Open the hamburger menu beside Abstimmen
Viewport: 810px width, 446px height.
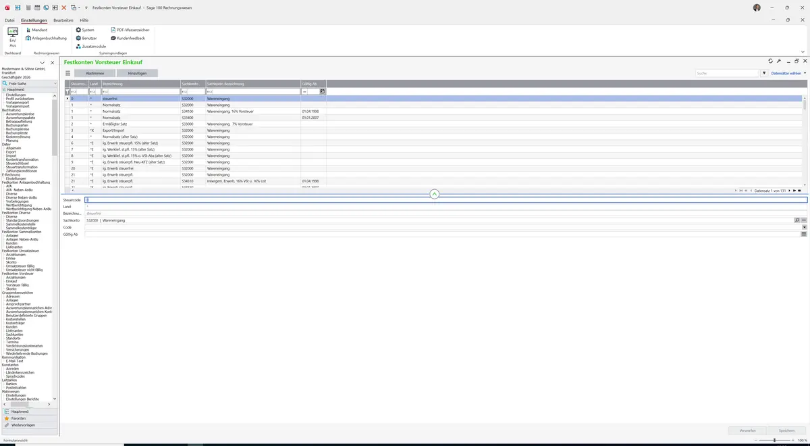coord(67,73)
